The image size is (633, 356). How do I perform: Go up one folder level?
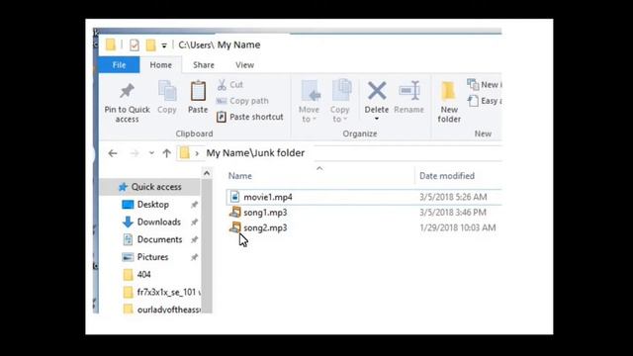click(x=167, y=153)
